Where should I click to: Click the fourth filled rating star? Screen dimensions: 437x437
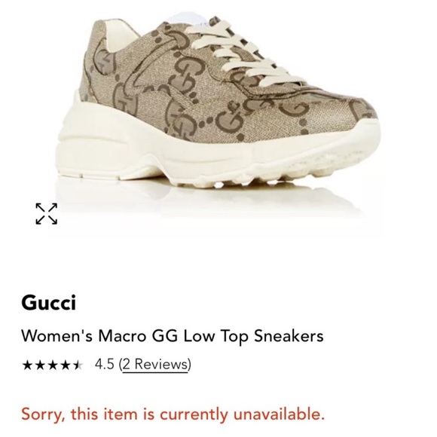coord(66,365)
